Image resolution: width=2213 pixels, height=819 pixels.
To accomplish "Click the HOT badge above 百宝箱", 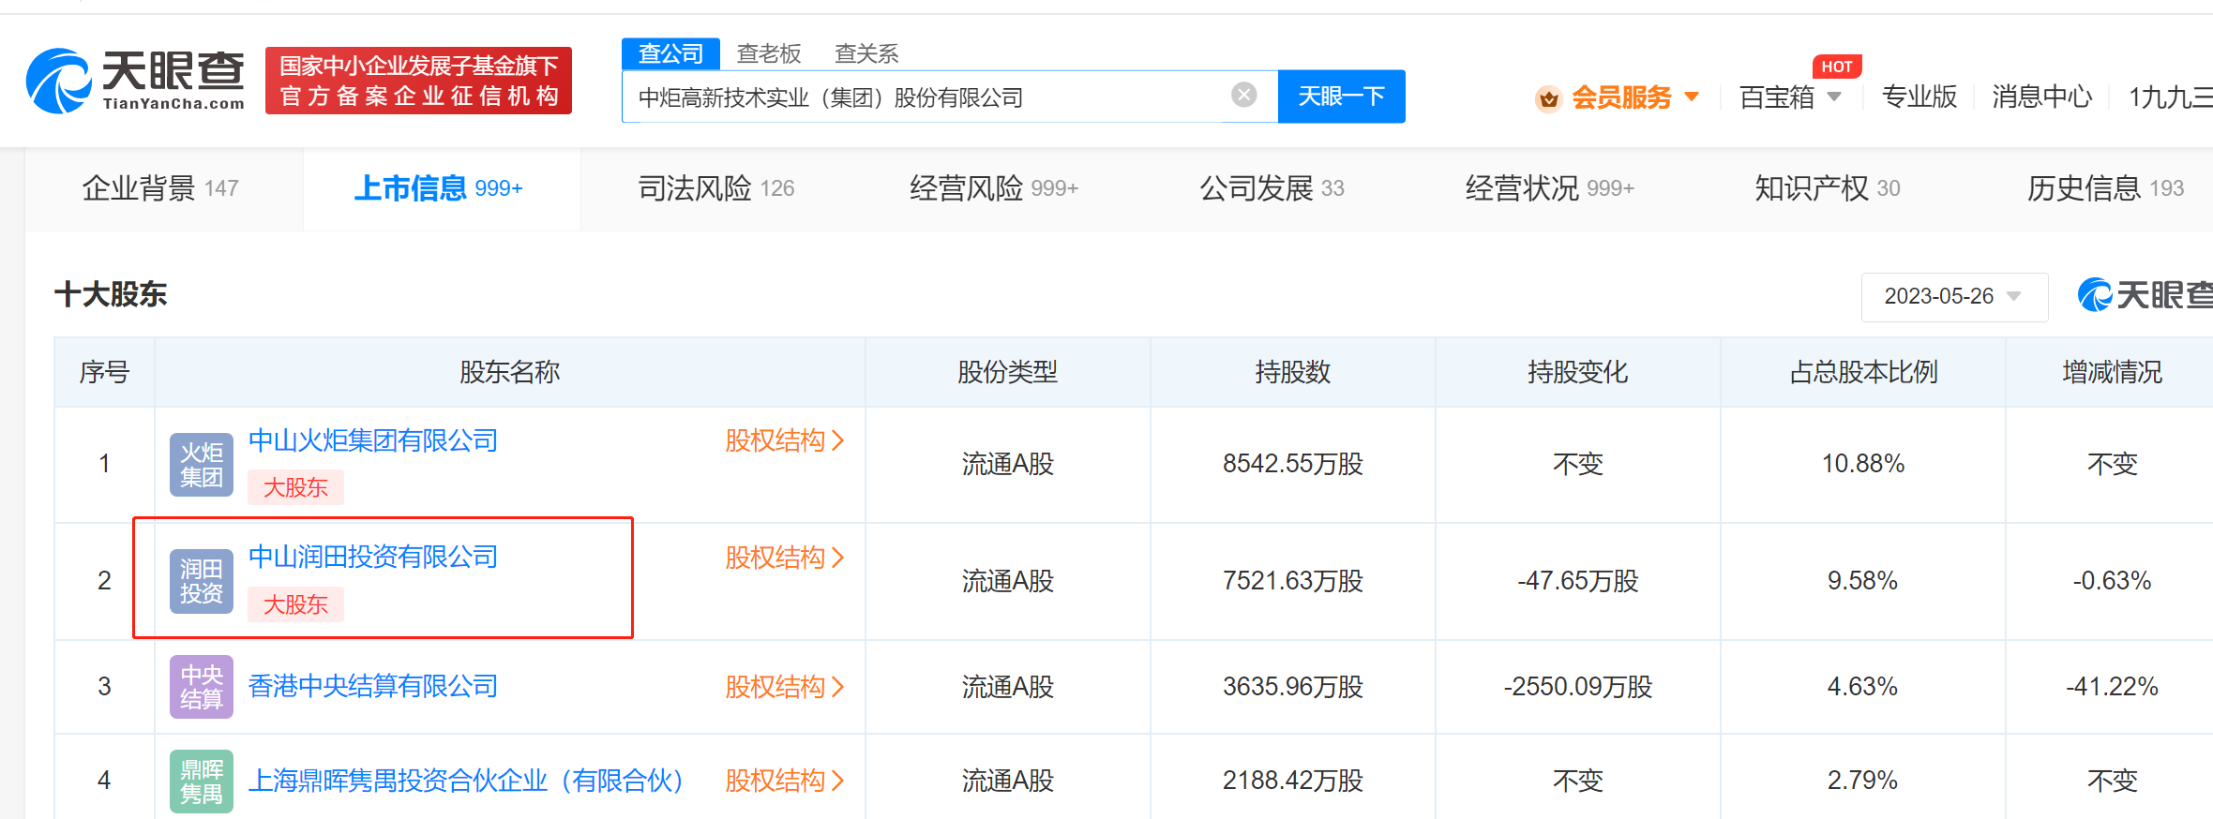I will (x=1837, y=67).
